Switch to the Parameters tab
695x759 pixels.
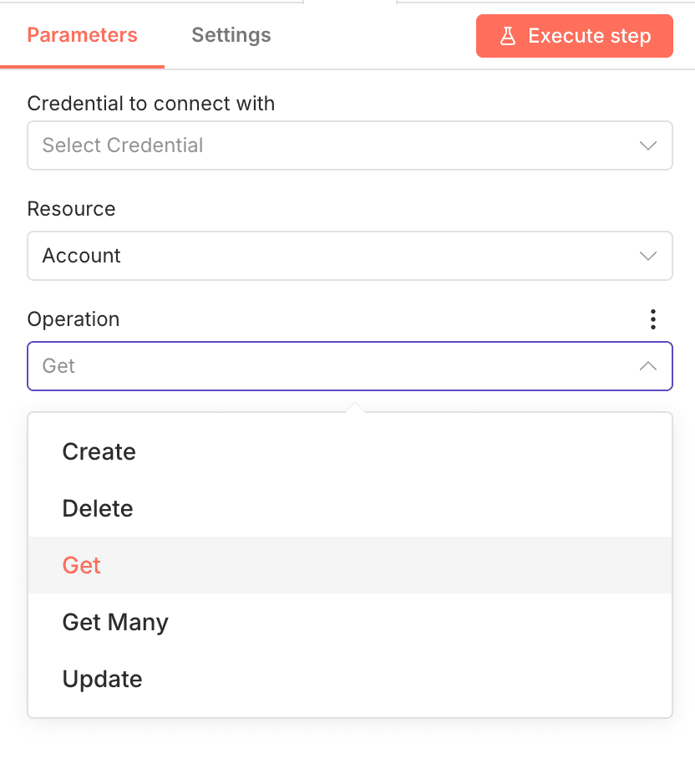[82, 35]
